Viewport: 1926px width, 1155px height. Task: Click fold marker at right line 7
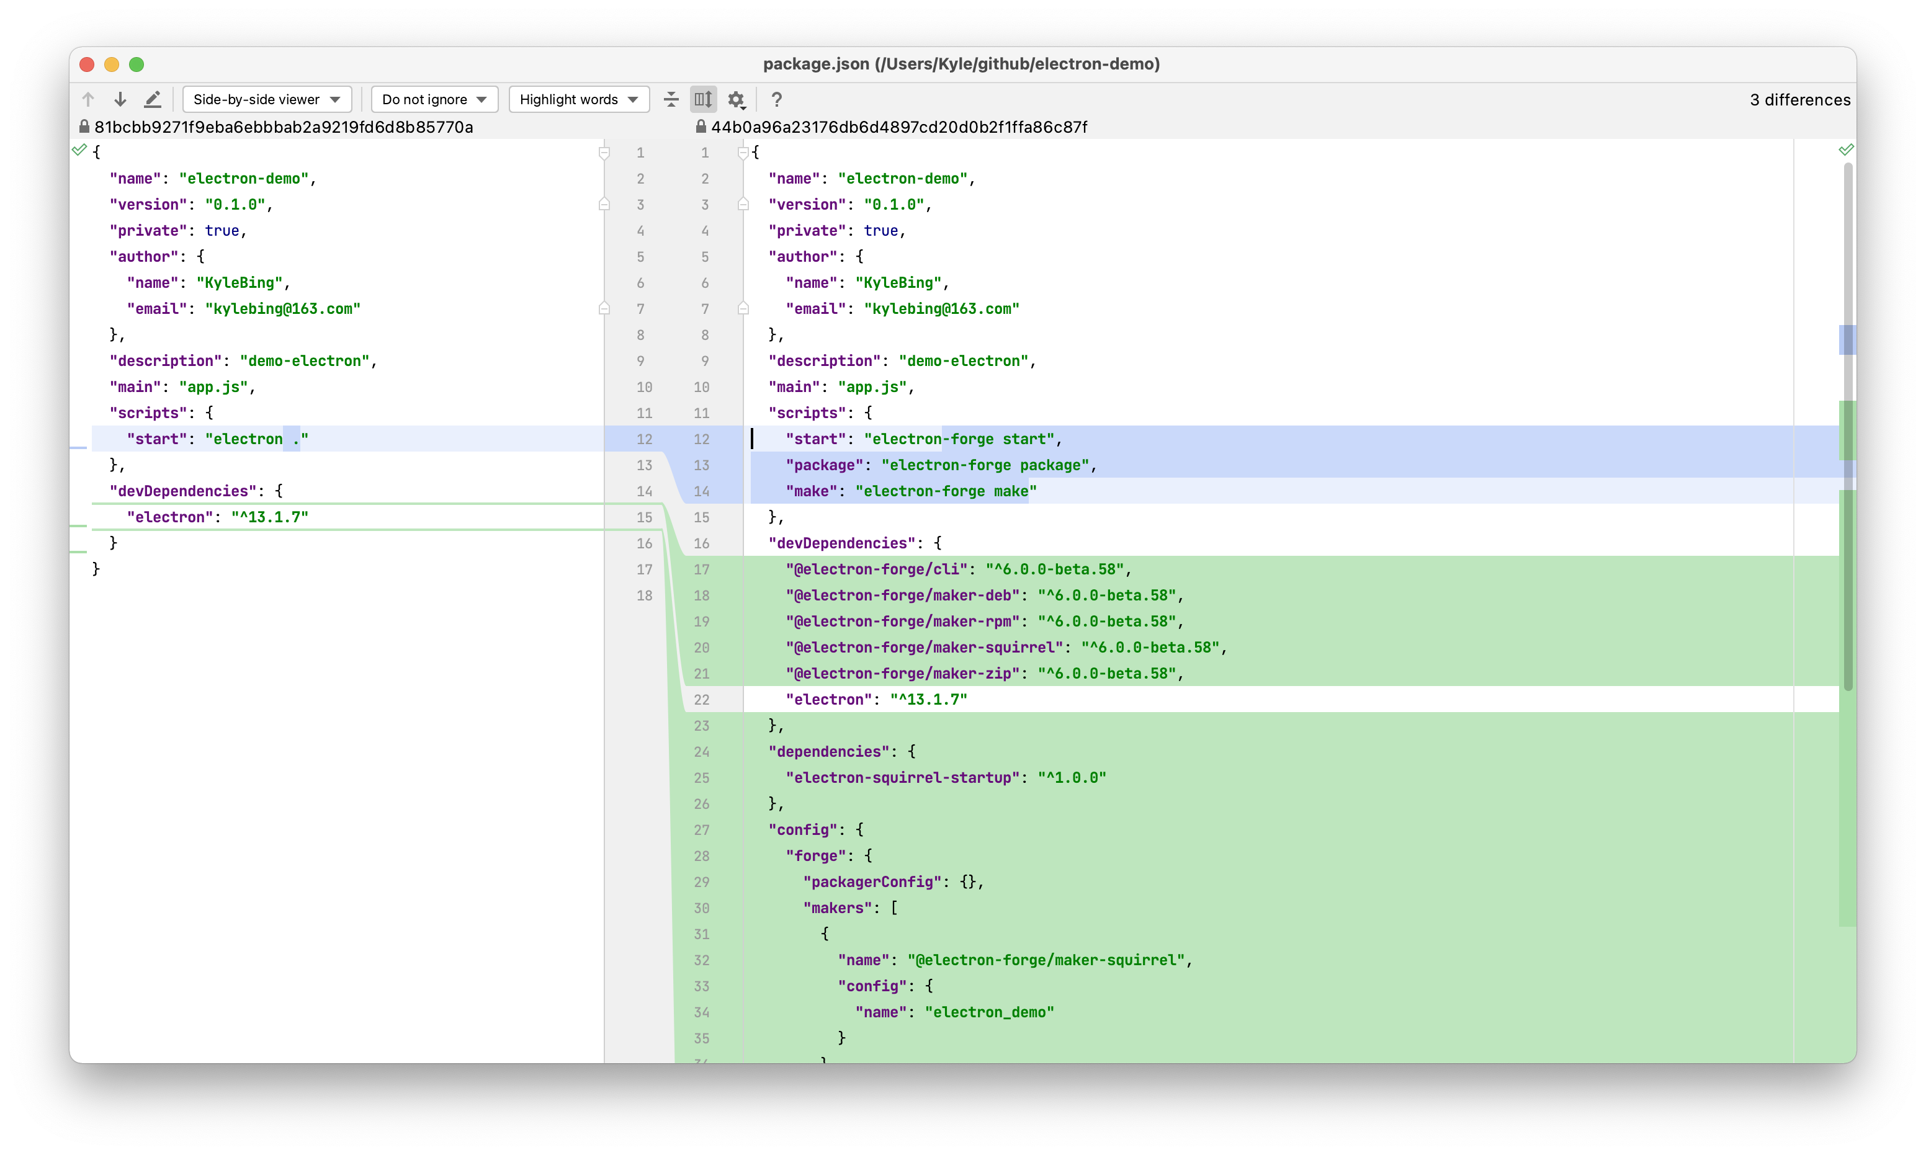pos(743,309)
